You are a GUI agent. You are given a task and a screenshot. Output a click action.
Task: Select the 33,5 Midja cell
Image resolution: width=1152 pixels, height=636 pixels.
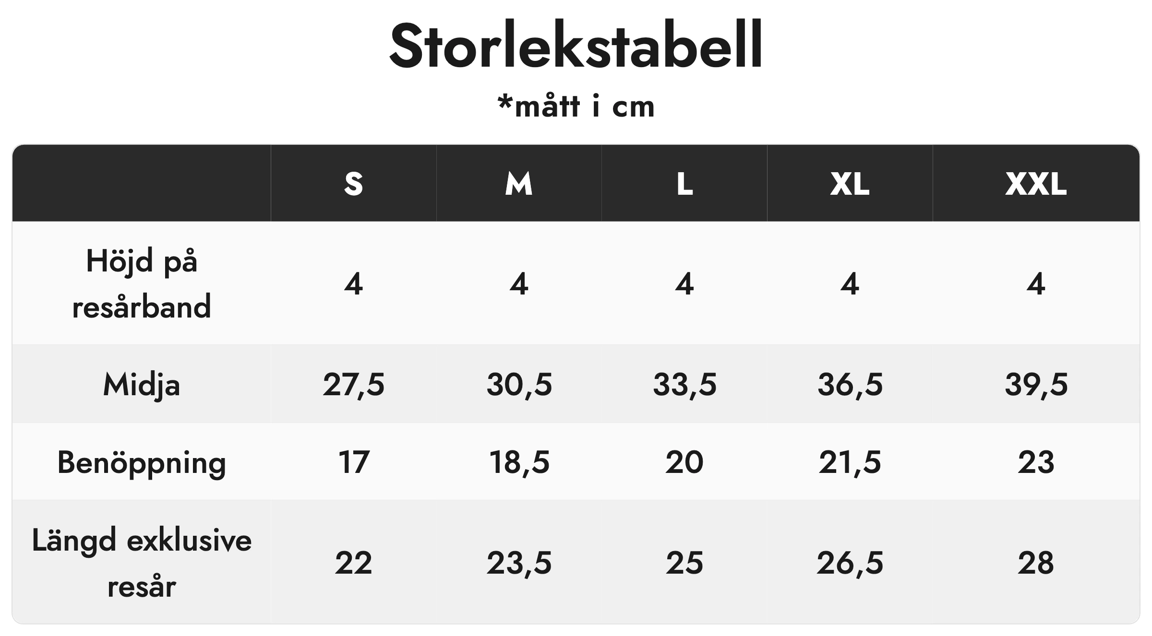684,384
